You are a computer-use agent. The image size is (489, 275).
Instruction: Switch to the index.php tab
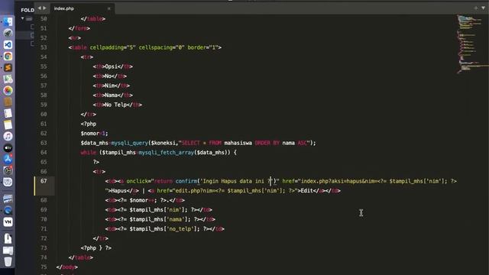tap(64, 8)
